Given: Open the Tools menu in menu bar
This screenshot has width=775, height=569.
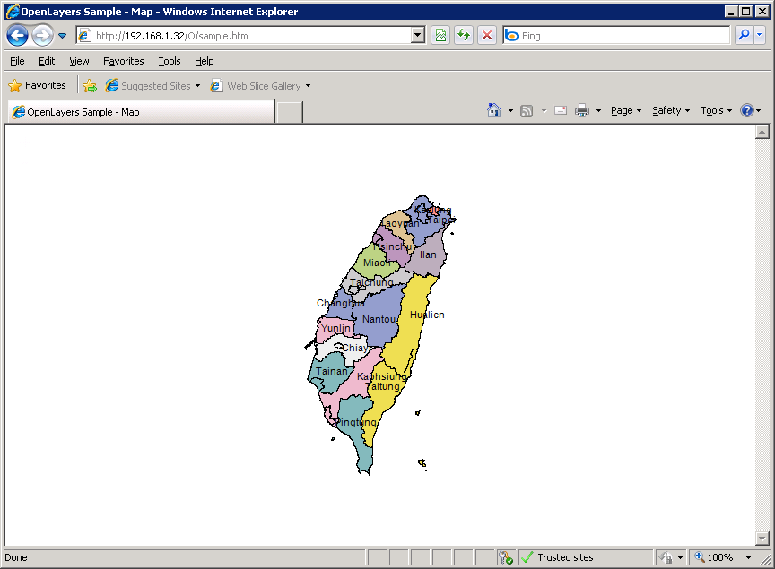Looking at the screenshot, I should 170,61.
